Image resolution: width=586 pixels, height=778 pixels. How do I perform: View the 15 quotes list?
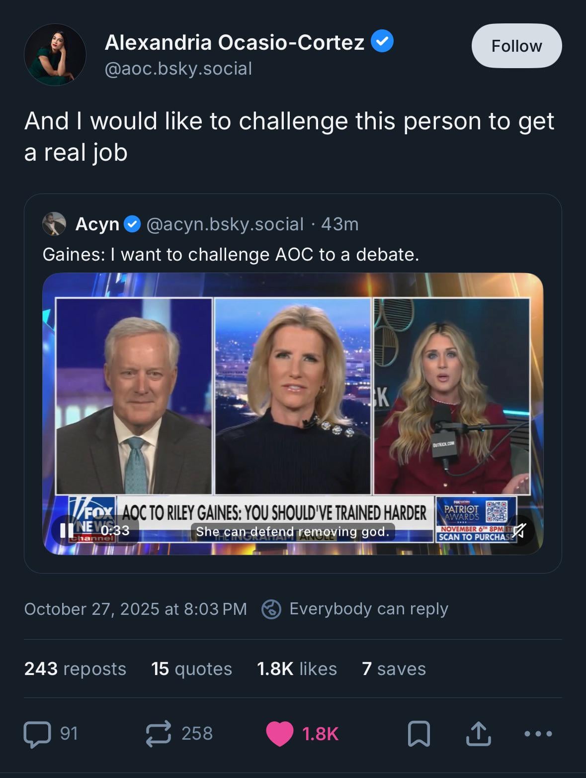click(191, 669)
